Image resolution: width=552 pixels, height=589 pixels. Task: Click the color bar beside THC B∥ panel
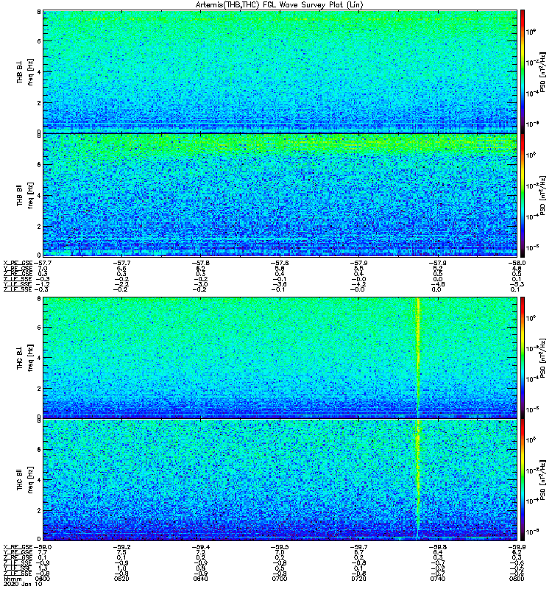[x=523, y=480]
